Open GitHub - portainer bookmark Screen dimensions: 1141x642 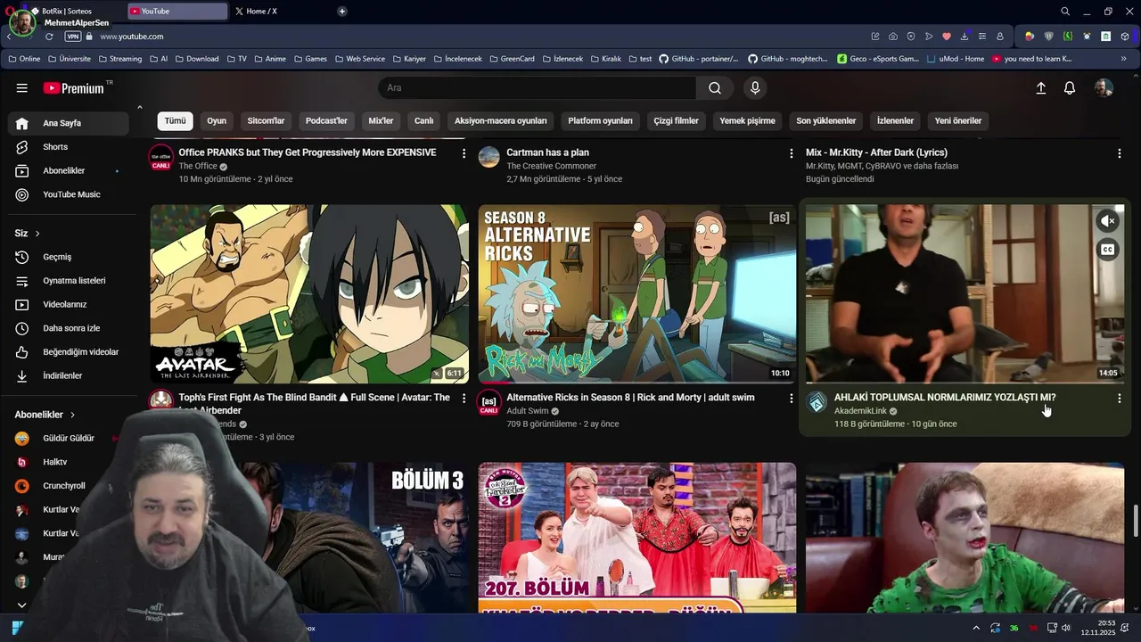[x=699, y=59]
